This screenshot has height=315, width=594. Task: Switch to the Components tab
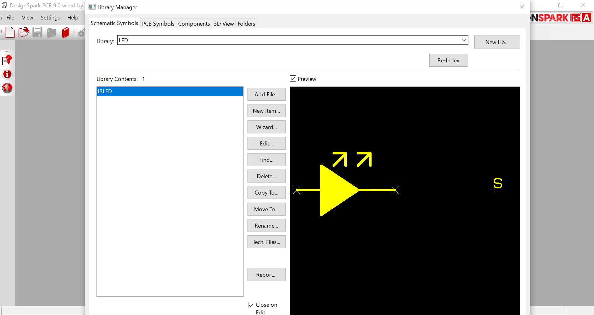194,23
